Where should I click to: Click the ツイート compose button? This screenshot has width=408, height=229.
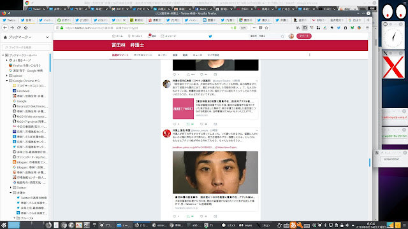pos(303,36)
